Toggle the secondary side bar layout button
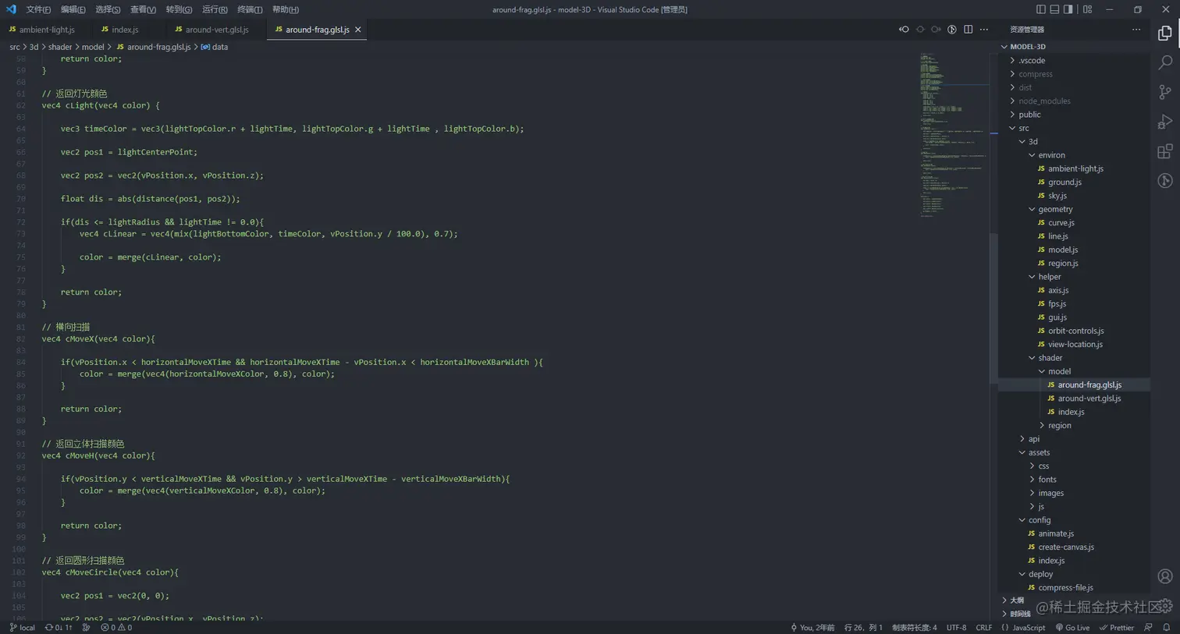Image resolution: width=1180 pixels, height=634 pixels. coord(1068,9)
